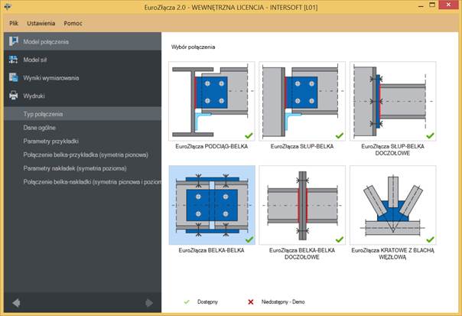This screenshot has width=462, height=316.
Task: Click the Dostępny legend text
Action: (207, 302)
